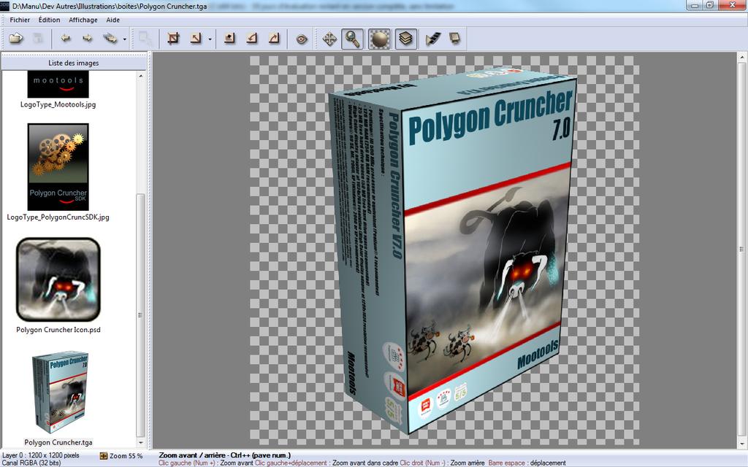Click the application icon in title bar
The width and height of the screenshot is (748, 467).
[5, 6]
